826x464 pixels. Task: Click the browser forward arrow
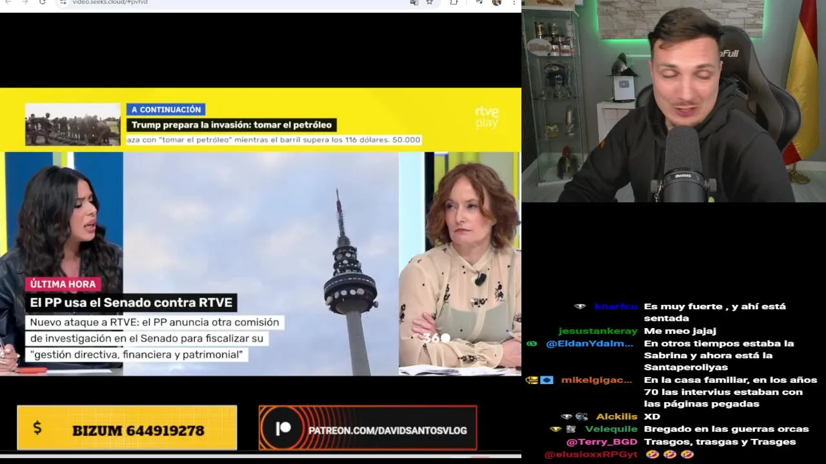(x=25, y=2)
